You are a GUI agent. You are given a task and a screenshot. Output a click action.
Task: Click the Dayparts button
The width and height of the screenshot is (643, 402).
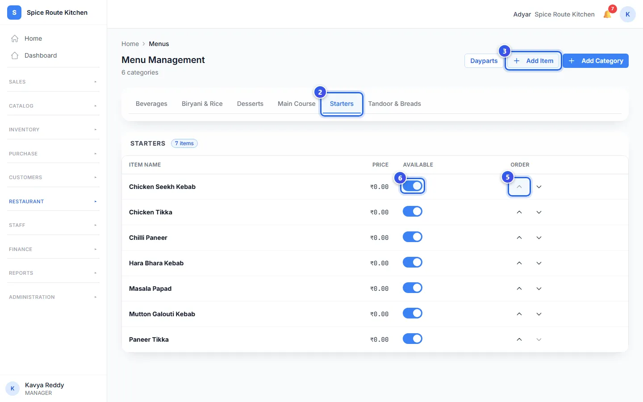click(484, 61)
